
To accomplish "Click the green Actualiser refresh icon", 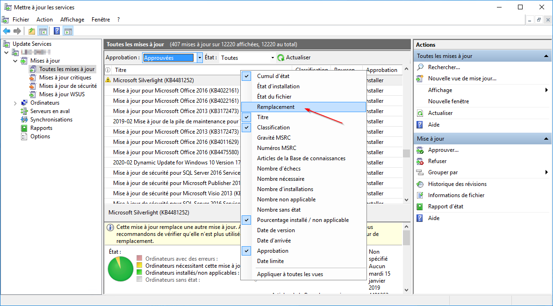I will [280, 57].
